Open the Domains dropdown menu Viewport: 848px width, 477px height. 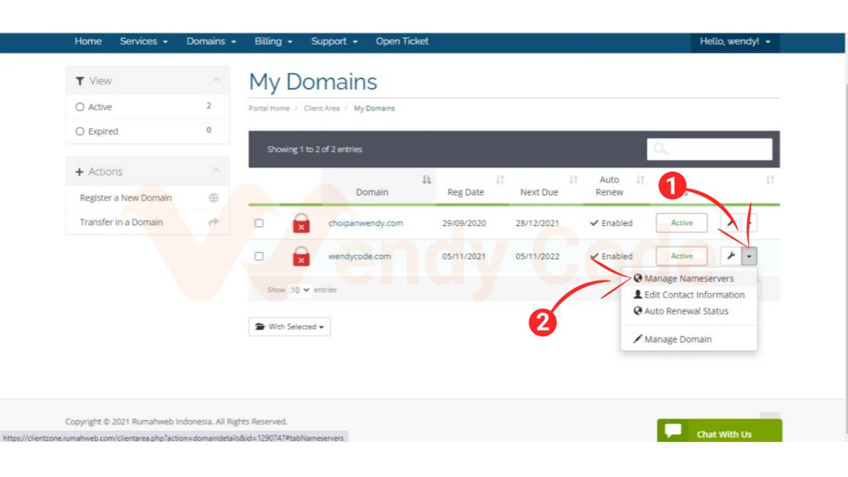(x=211, y=41)
